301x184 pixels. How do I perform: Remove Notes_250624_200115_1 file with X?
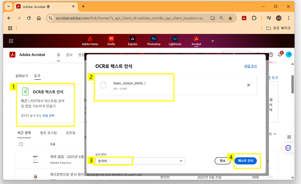click(x=248, y=85)
